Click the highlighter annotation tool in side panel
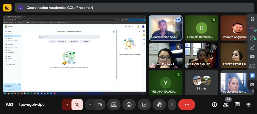257x114 pixels. 252,47
